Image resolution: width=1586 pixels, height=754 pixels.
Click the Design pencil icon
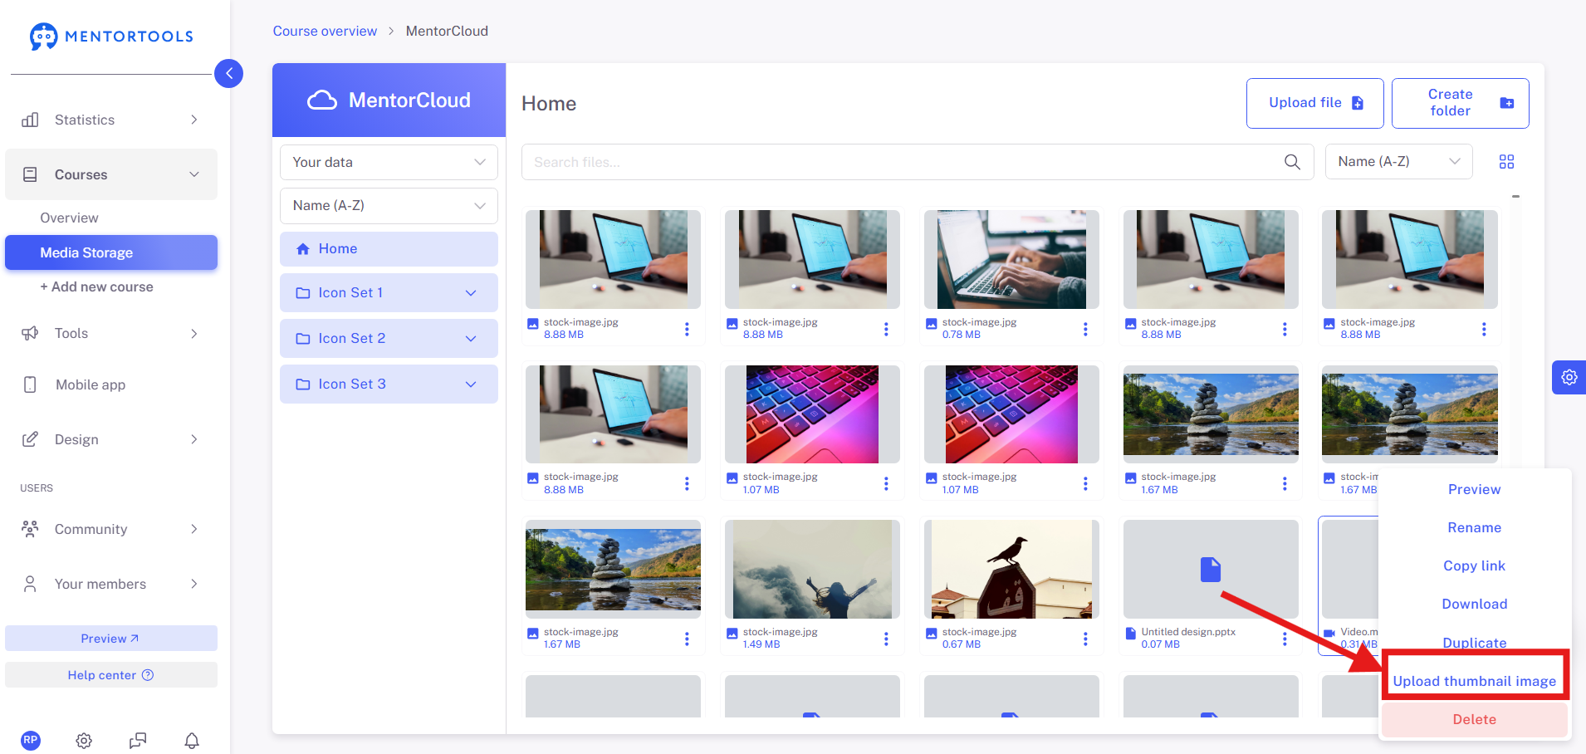pyautogui.click(x=30, y=439)
